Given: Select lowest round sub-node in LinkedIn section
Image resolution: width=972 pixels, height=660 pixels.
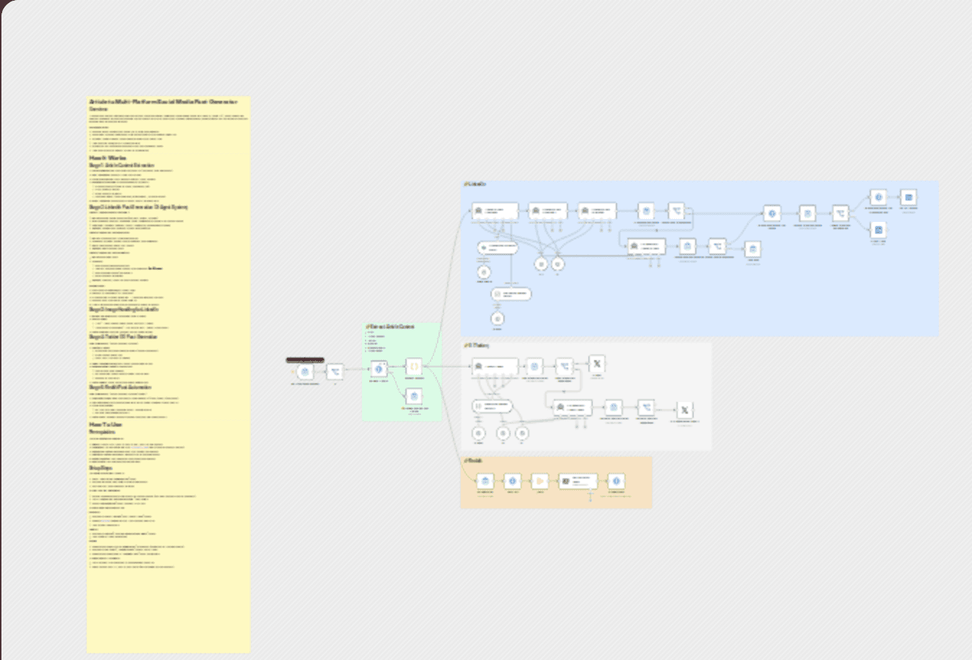Looking at the screenshot, I should pos(497,318).
